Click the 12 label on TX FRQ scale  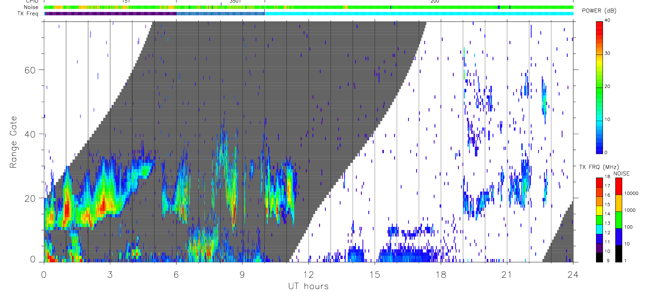pyautogui.click(x=607, y=233)
